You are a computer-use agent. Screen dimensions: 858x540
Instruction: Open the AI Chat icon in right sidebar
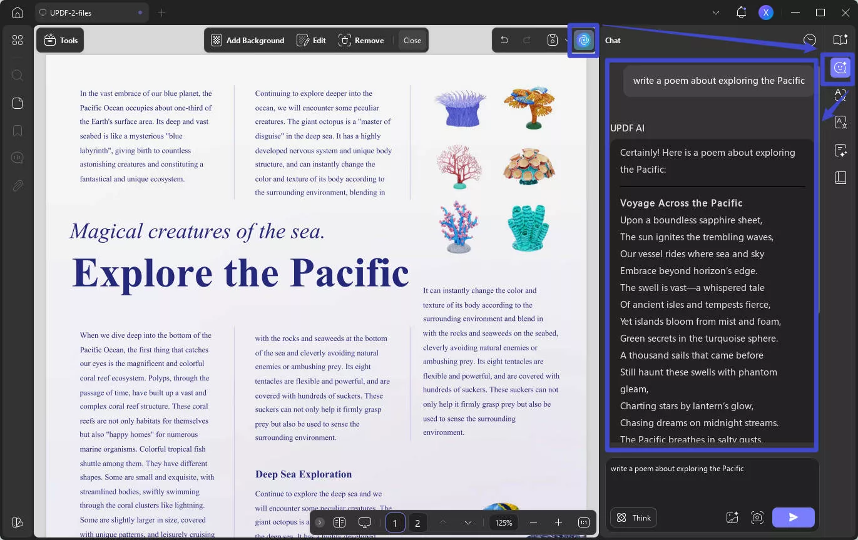point(840,68)
